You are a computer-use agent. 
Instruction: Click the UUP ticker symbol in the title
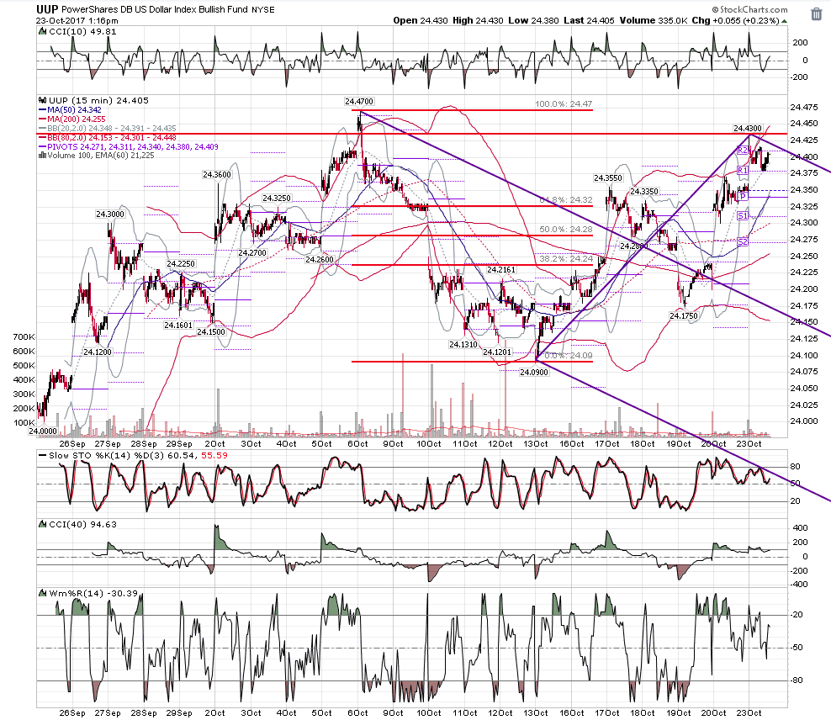point(47,9)
